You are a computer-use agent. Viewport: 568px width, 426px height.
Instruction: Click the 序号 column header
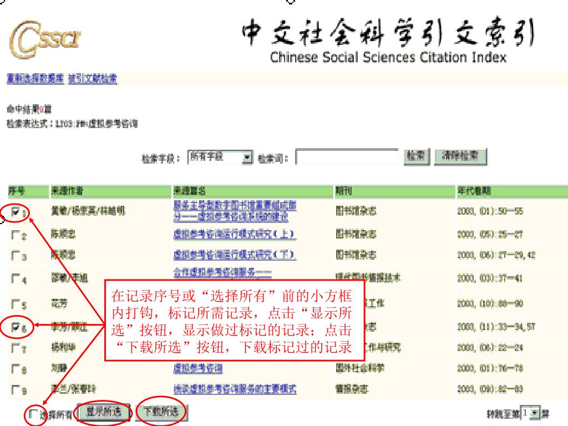coord(28,191)
